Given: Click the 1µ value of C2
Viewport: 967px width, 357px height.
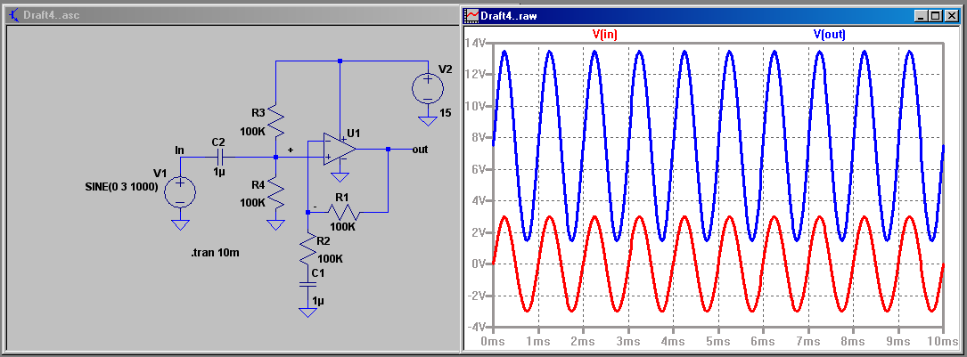Looking at the screenshot, I should (x=219, y=173).
